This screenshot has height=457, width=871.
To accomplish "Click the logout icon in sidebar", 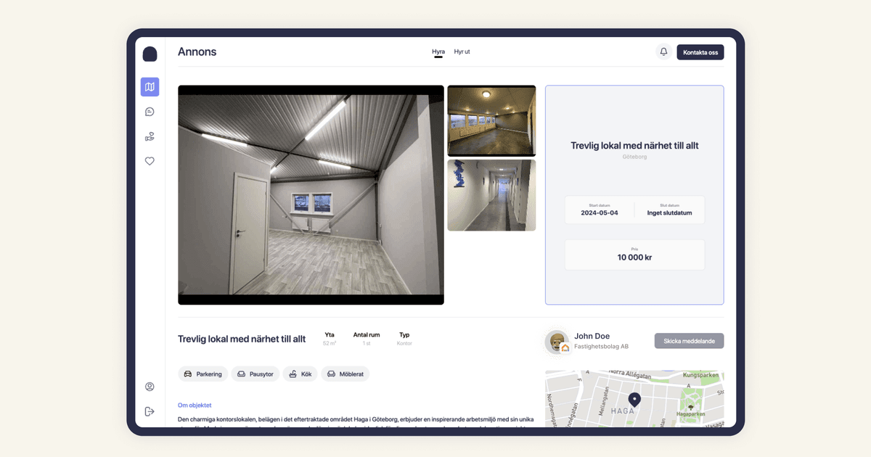I will pos(150,411).
